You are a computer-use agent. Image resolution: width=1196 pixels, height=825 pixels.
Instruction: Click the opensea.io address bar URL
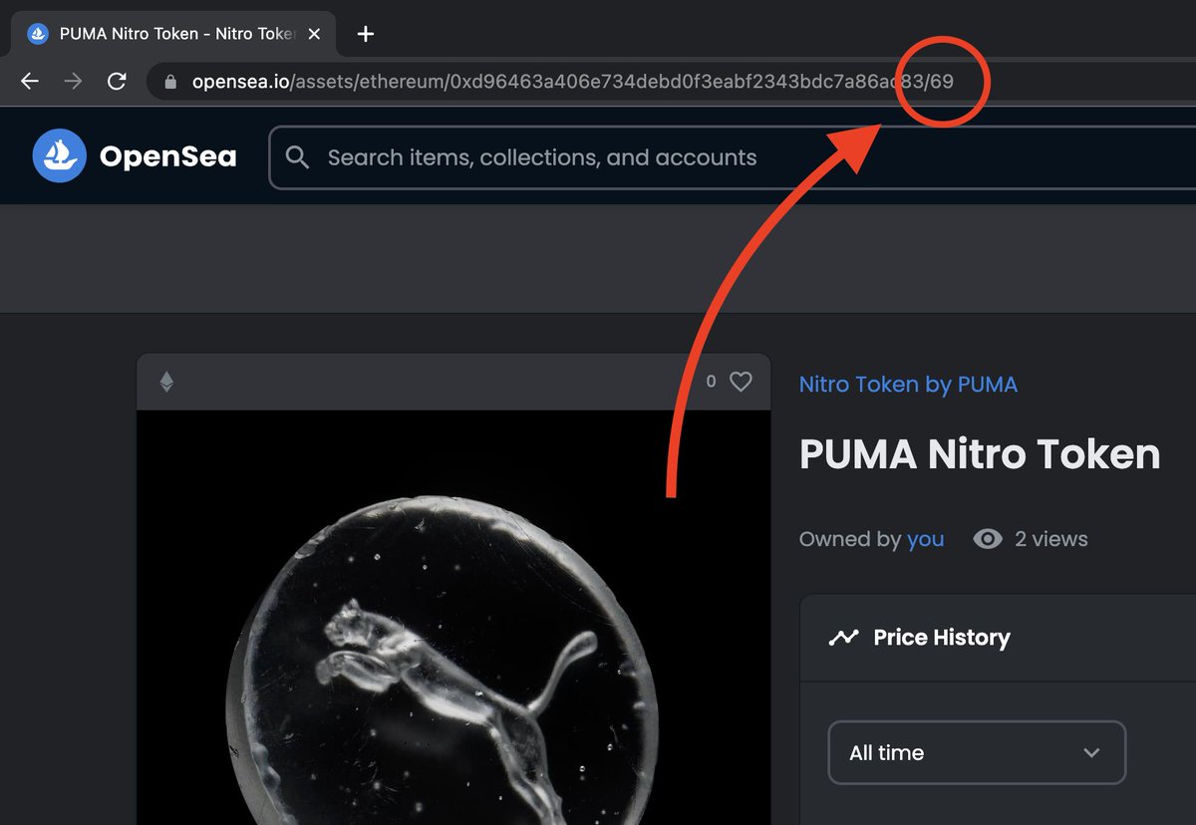click(573, 82)
